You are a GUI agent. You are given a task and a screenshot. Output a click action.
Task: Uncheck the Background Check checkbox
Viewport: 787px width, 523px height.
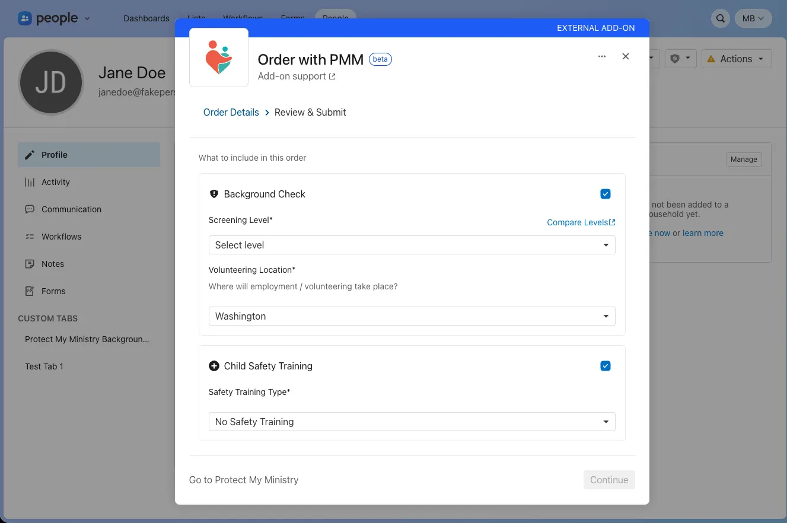click(605, 194)
